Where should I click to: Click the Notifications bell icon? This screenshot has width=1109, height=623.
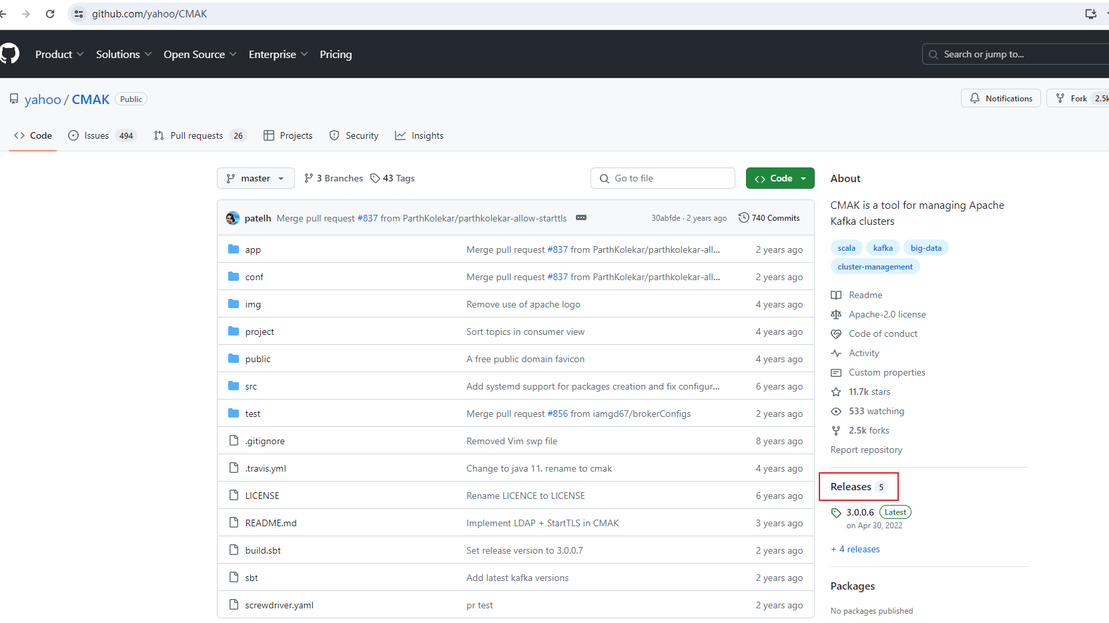[975, 99]
